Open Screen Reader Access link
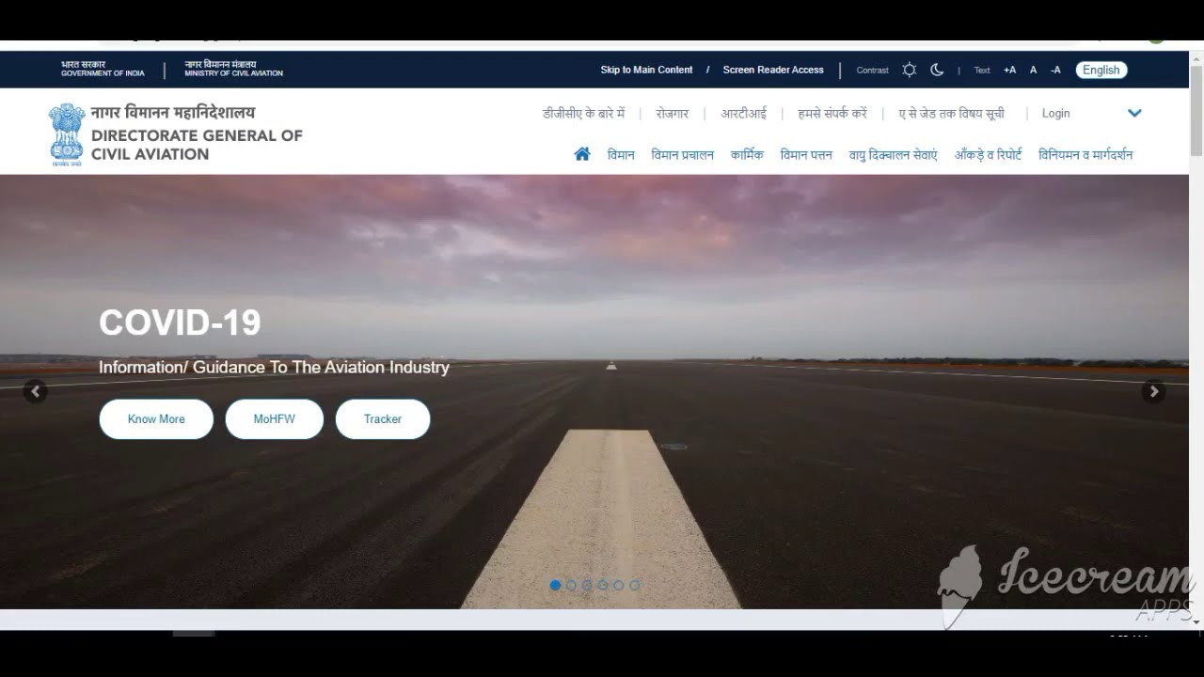 click(773, 70)
